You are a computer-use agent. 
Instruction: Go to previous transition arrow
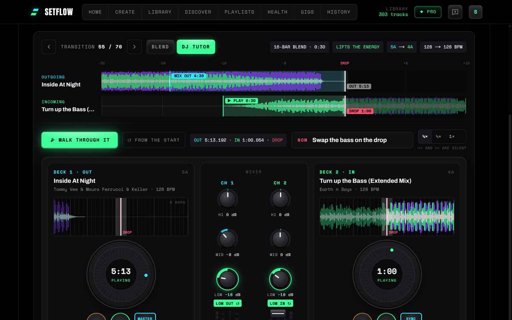[49, 47]
